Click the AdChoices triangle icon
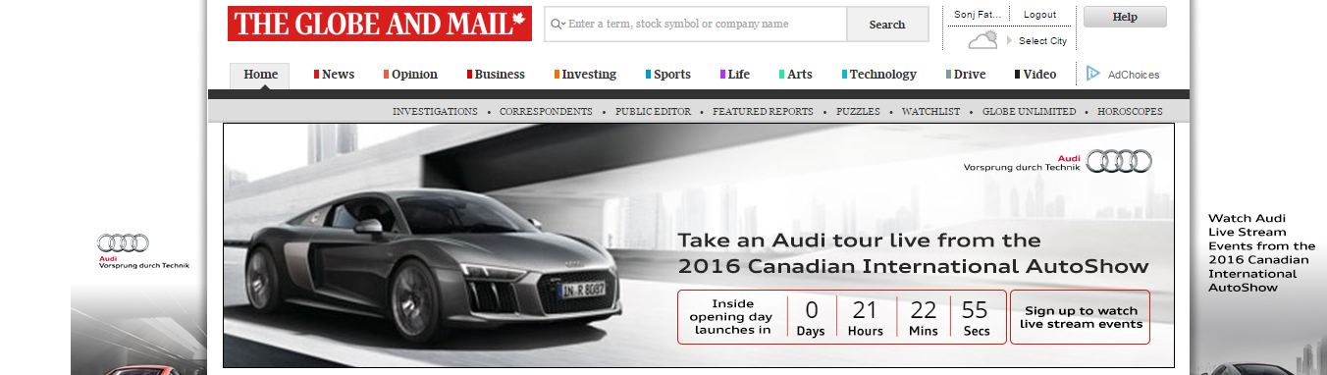Screen dimensions: 1327x375 pos(1092,74)
